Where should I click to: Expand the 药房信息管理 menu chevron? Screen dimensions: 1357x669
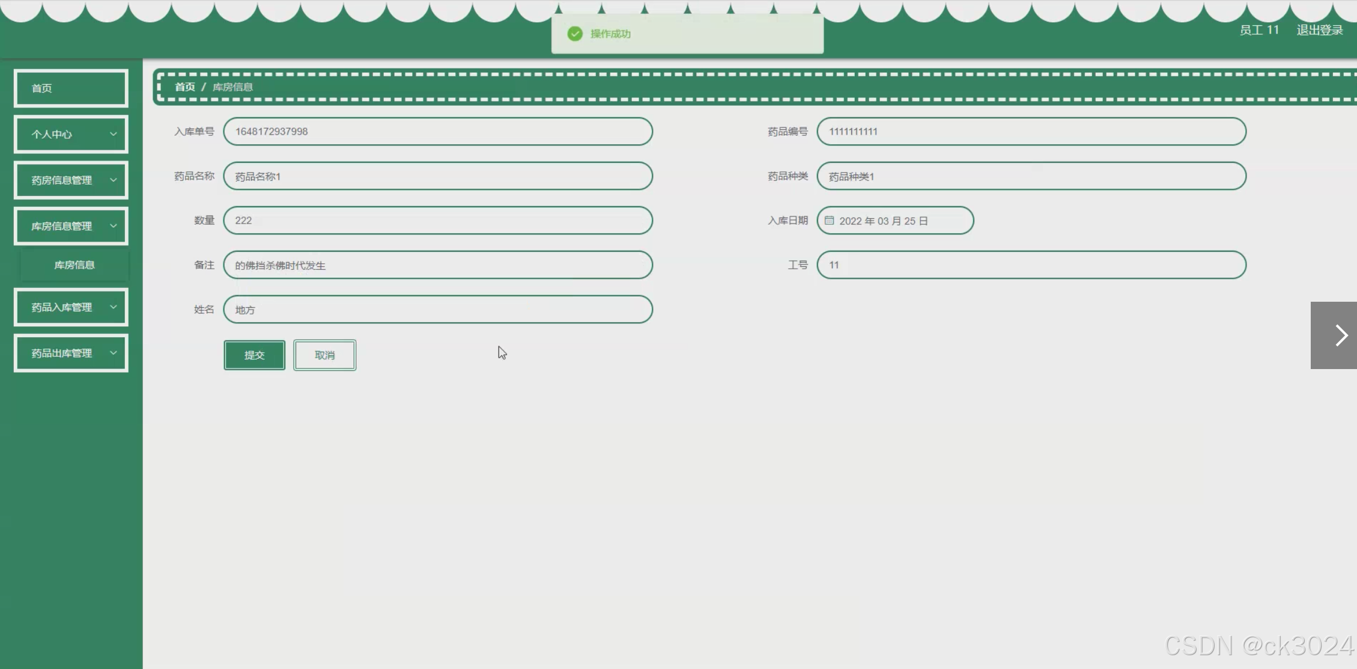(x=113, y=180)
